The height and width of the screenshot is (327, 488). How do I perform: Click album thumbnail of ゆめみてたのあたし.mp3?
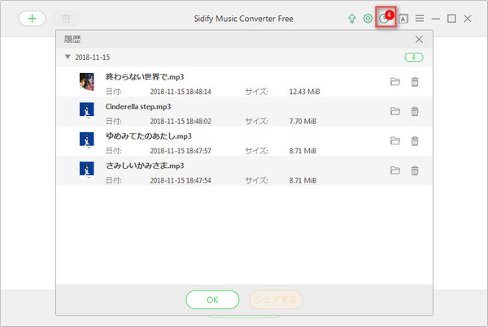point(87,140)
